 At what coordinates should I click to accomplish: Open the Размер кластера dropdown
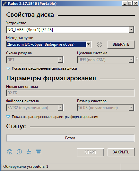[x=106, y=107]
